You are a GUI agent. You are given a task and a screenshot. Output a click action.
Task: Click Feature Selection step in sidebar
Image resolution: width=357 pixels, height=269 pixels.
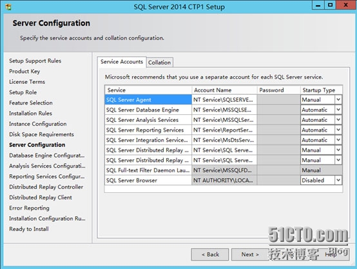pyautogui.click(x=31, y=103)
